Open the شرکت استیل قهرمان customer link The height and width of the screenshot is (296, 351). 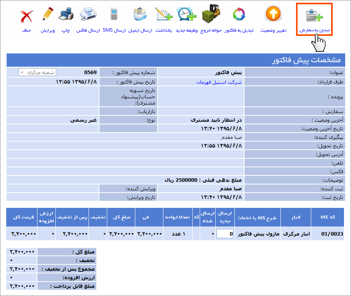coord(219,82)
